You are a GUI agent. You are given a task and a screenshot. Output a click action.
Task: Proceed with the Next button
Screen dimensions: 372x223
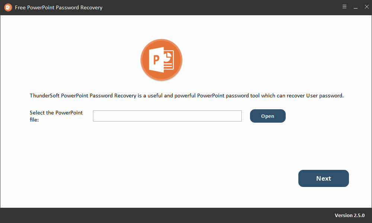pyautogui.click(x=323, y=178)
